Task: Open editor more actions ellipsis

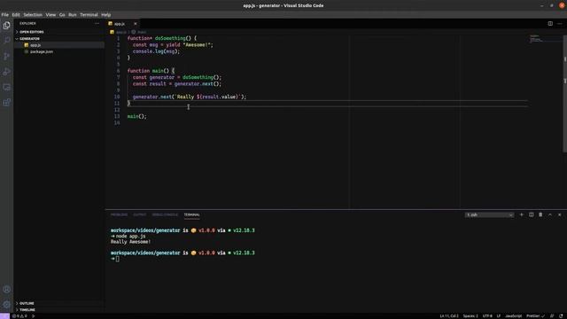Action: coord(560,24)
